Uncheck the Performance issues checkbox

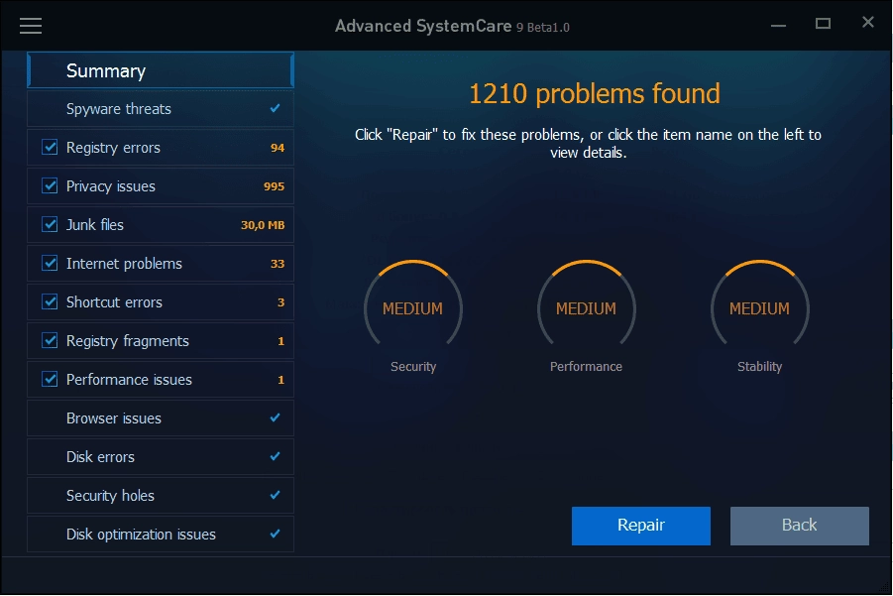(x=51, y=380)
